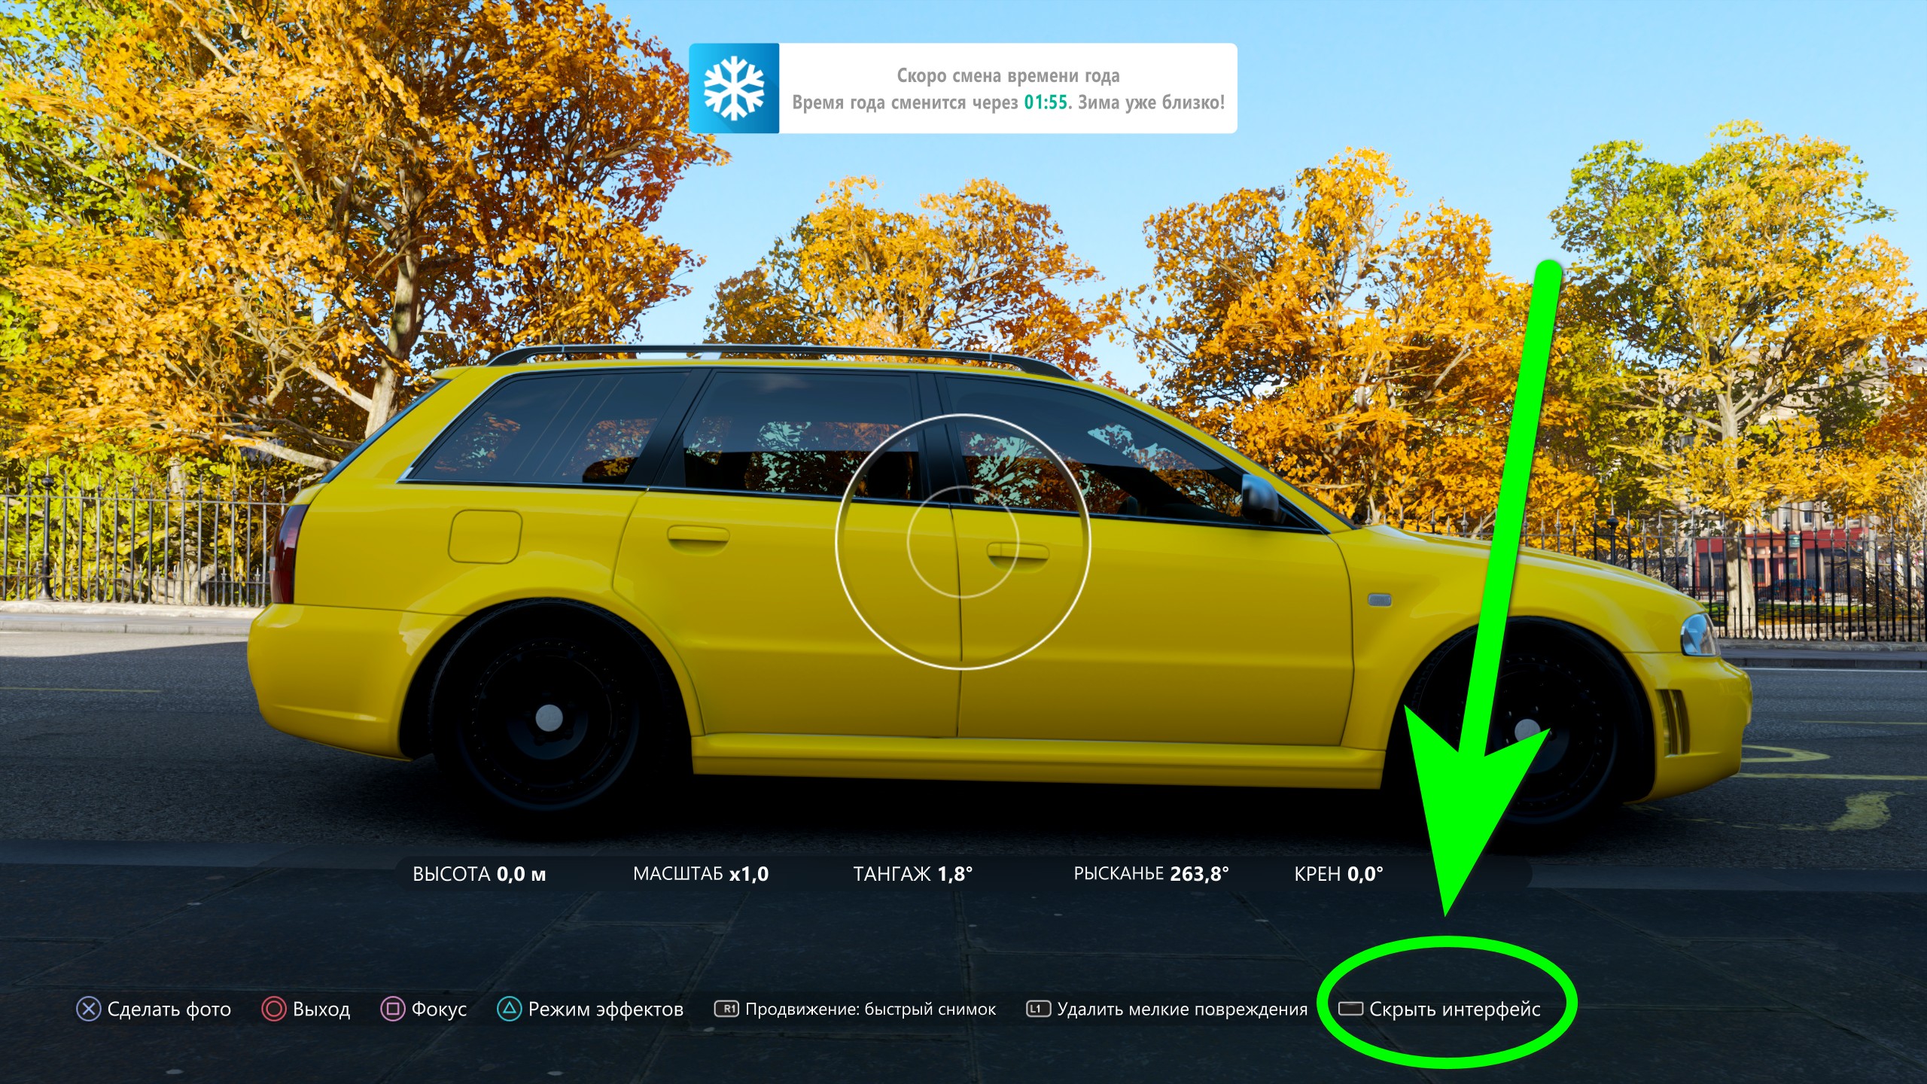
Task: Click the L1 button icon
Action: [1038, 1009]
